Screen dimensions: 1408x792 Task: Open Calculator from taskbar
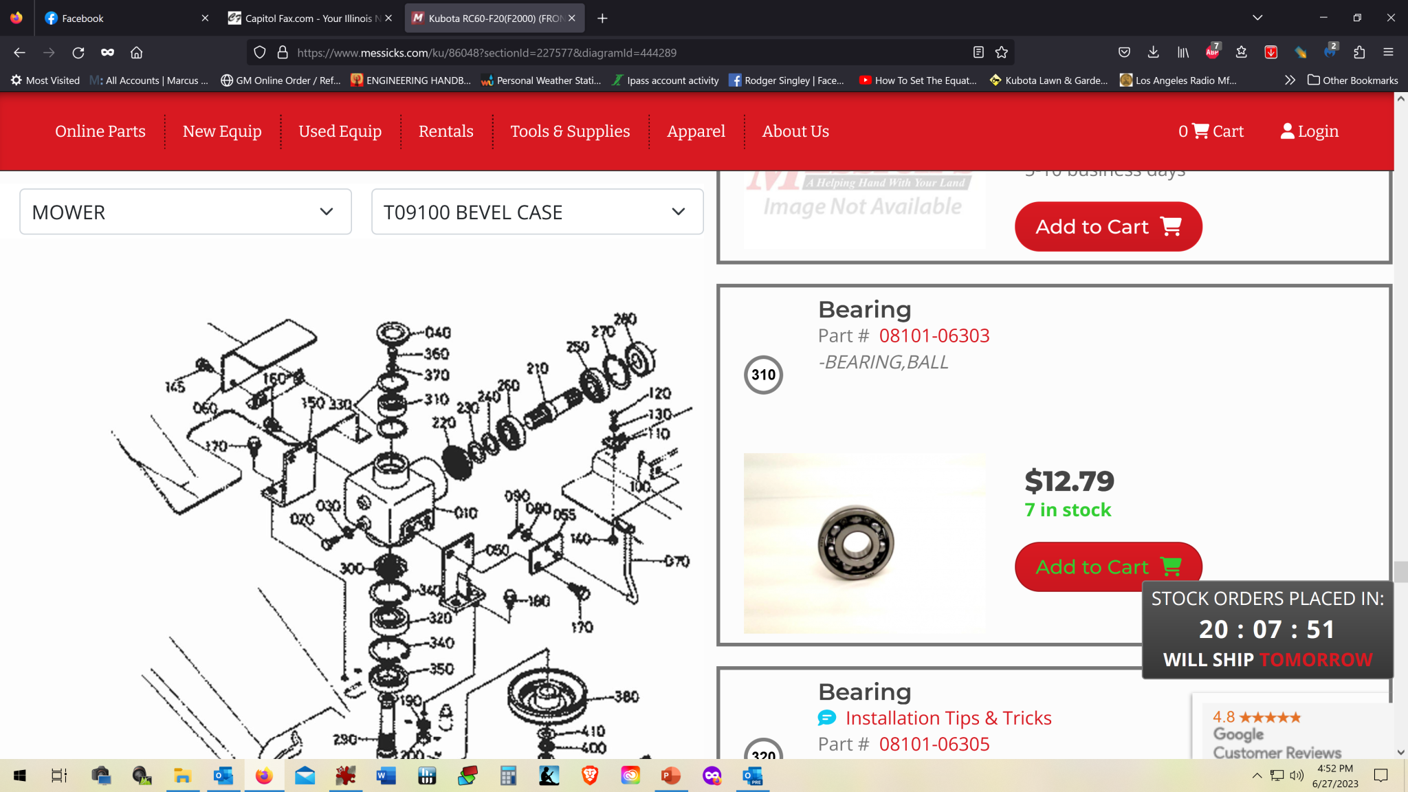coord(508,775)
